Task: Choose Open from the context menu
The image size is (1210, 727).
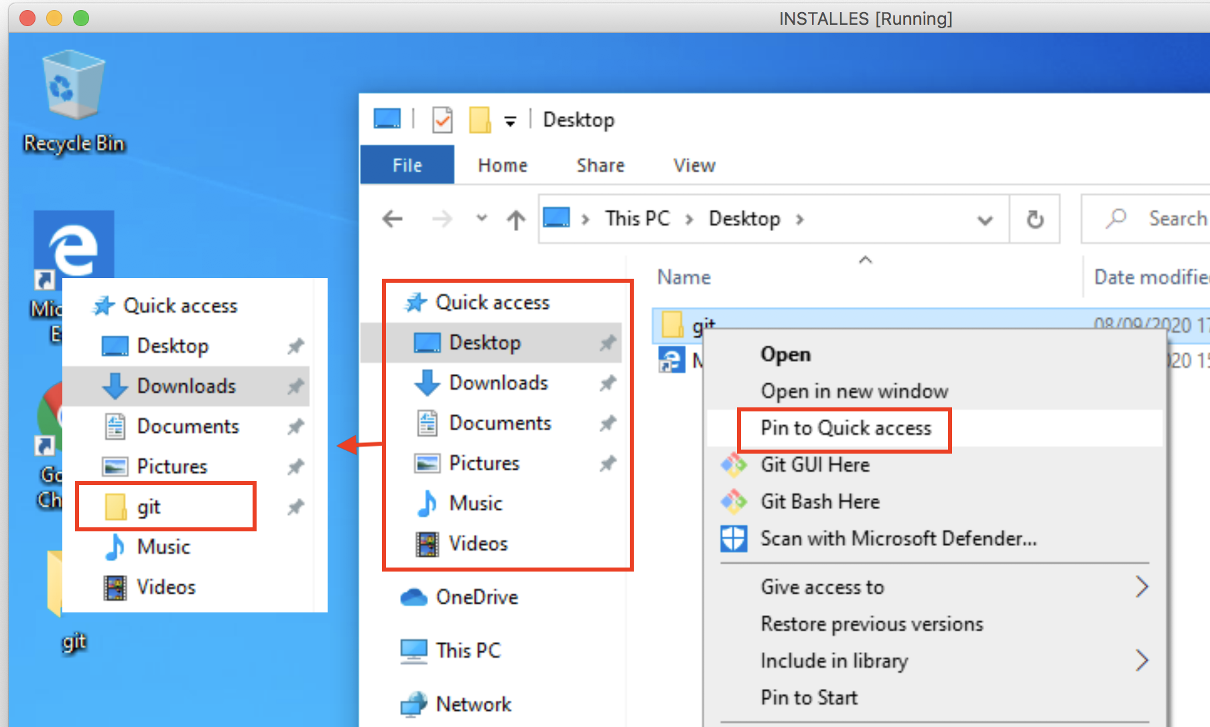Action: click(x=786, y=354)
